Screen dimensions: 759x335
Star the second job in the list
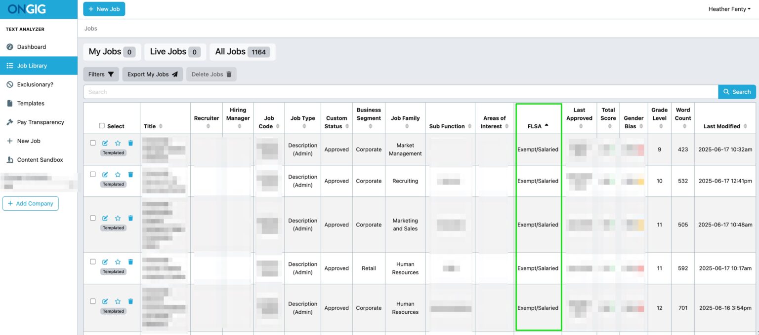point(118,174)
